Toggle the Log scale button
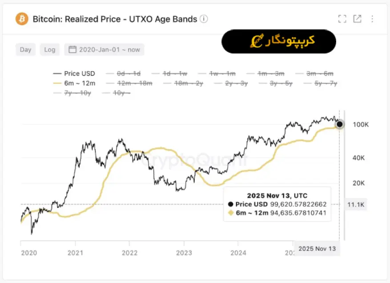This screenshot has width=390, height=283. [50, 49]
